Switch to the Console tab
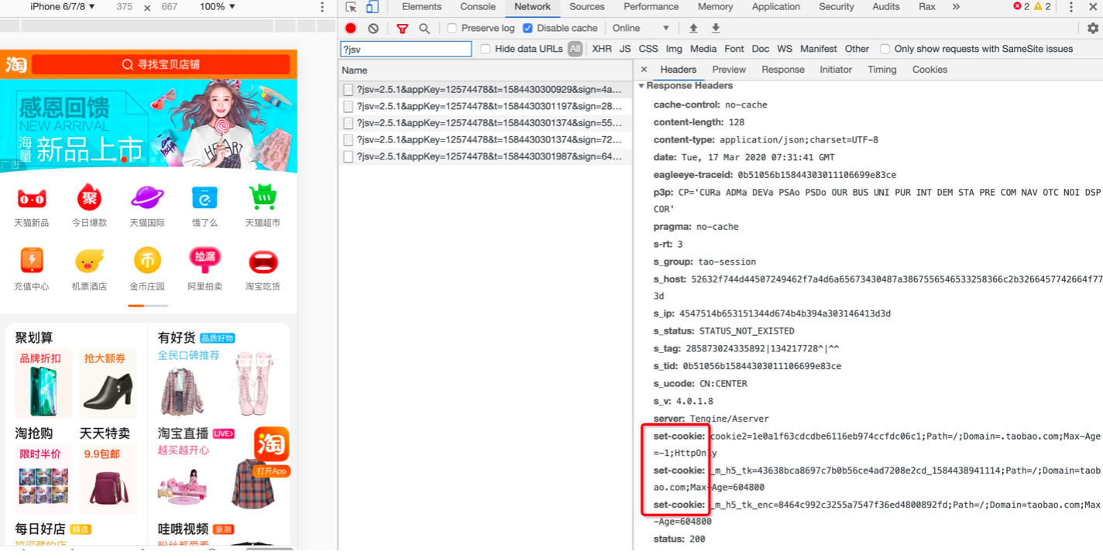This screenshot has width=1103, height=558. click(x=478, y=7)
